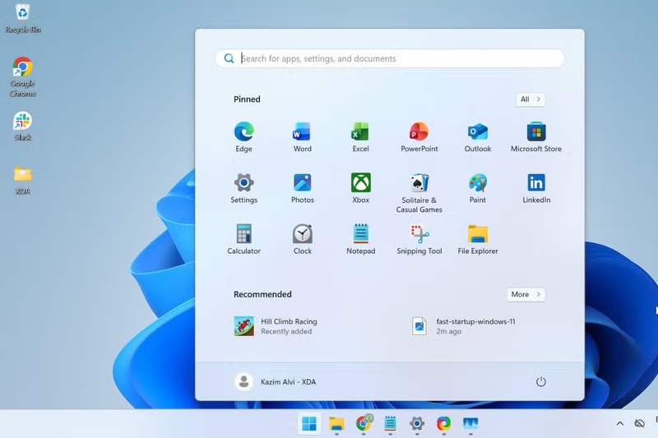
Task: Switch to Chrome on the taskbar
Action: tap(364, 423)
